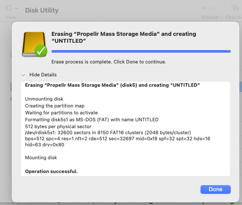Click the blue erase progress bar
This screenshot has width=242, height=205.
141,51
